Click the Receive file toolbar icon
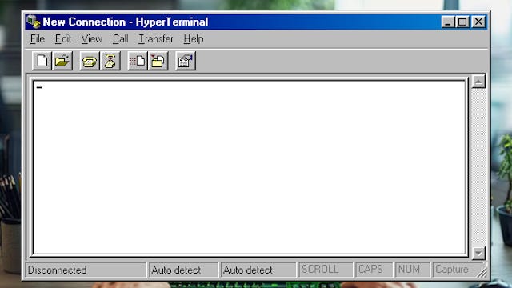 coord(158,61)
